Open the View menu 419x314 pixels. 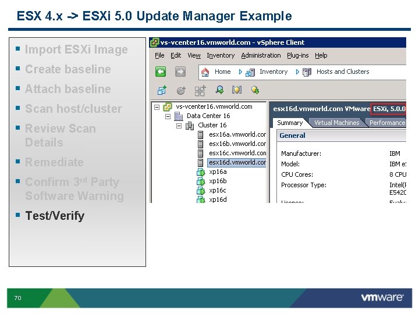194,55
